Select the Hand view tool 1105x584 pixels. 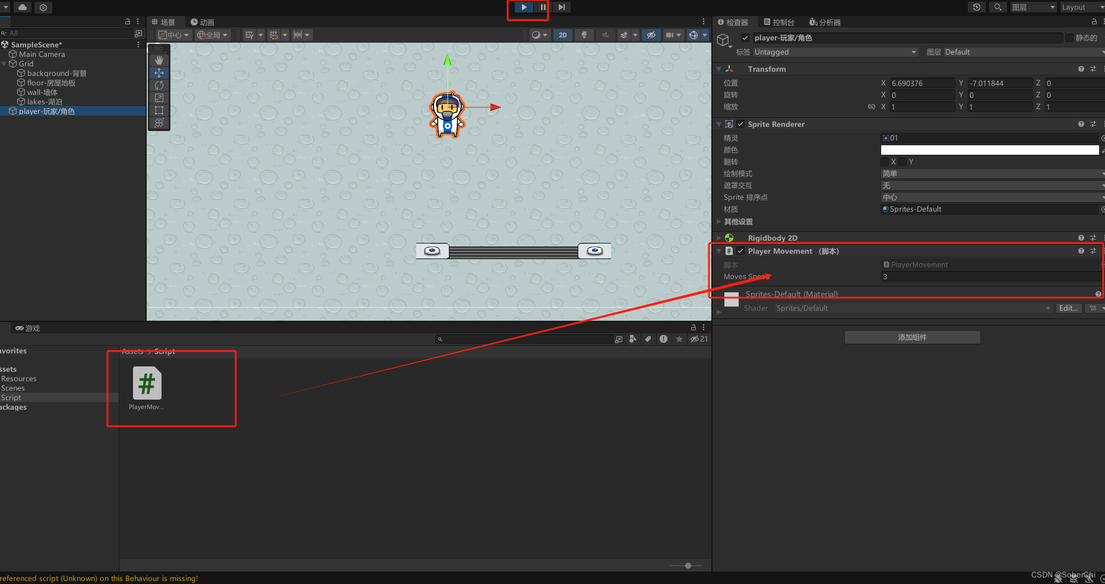(x=159, y=60)
